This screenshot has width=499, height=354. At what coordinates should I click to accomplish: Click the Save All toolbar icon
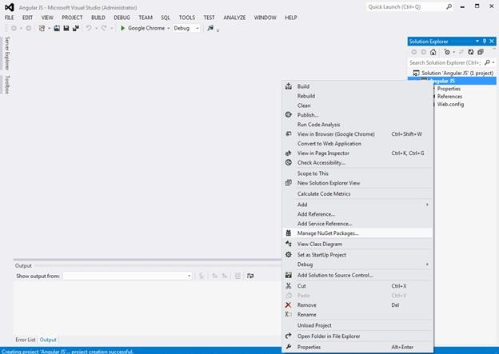76,28
